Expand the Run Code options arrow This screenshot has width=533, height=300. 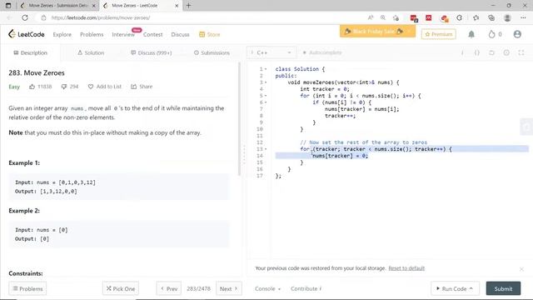[471, 288]
